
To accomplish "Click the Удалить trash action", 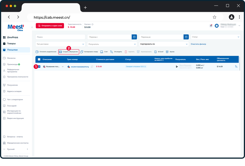I will click(x=129, y=52).
